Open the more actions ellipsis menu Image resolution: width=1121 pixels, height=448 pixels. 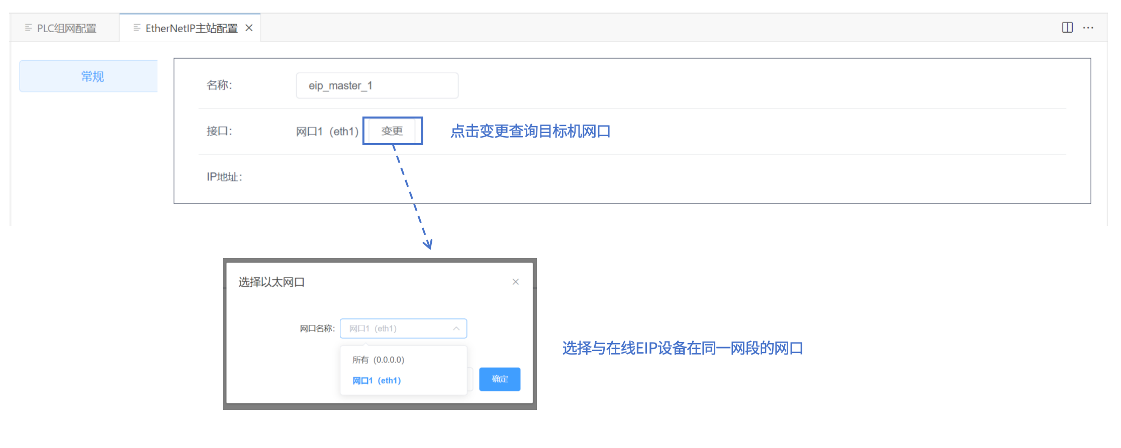point(1088,28)
